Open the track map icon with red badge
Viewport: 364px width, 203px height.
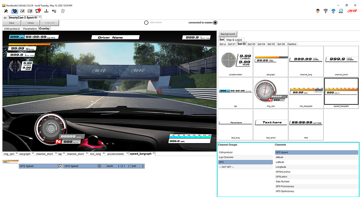tap(38, 11)
